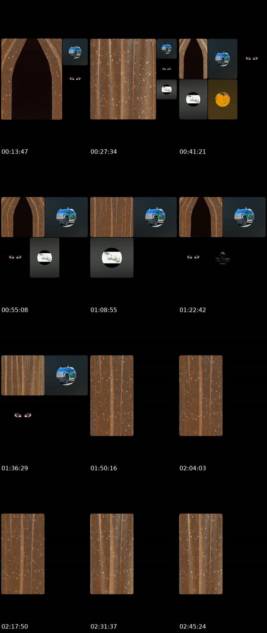Open the Cybertruck tile in the 01:22:42 frame

click(x=244, y=217)
